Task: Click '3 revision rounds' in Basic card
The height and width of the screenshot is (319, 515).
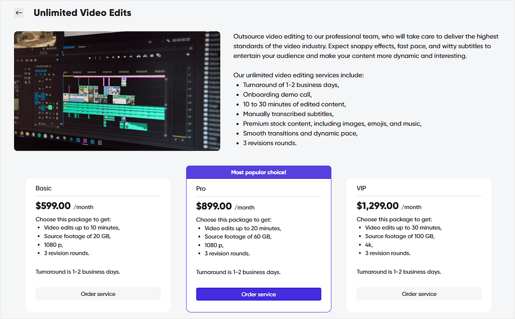Action: pyautogui.click(x=67, y=253)
